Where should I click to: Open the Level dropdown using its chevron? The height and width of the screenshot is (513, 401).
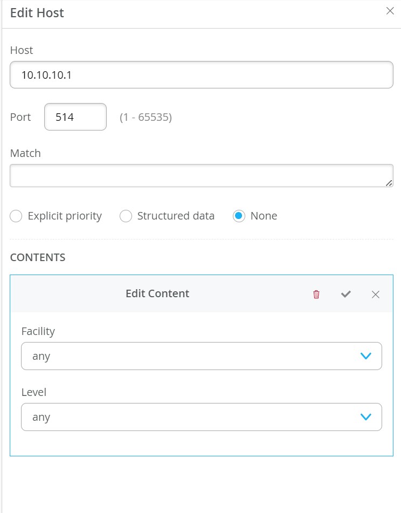tap(365, 416)
